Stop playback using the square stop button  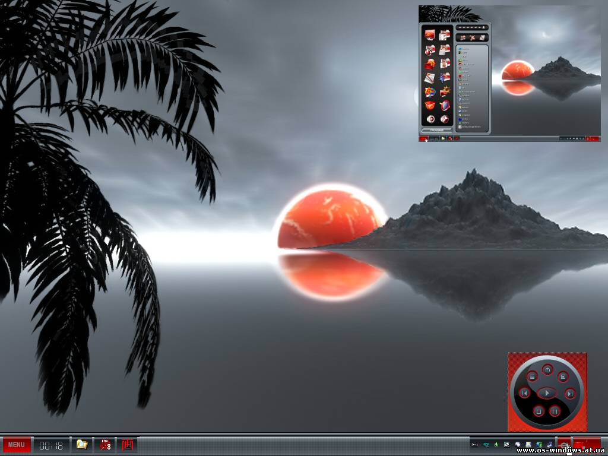[x=538, y=411]
